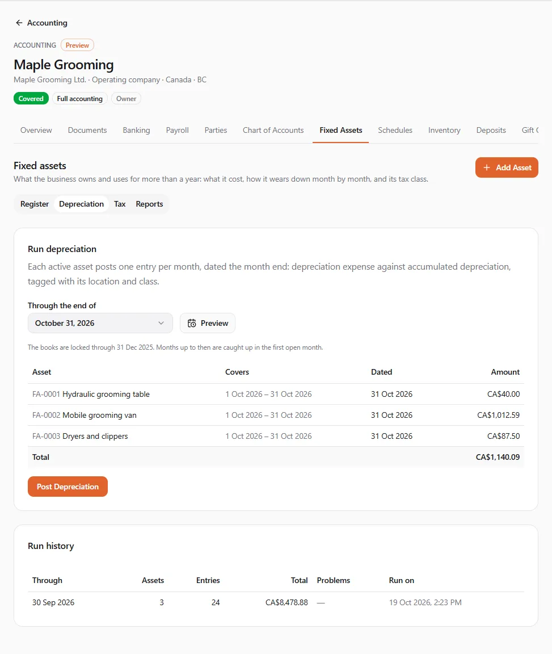Open the Schedules tab
The image size is (552, 654).
click(x=395, y=130)
